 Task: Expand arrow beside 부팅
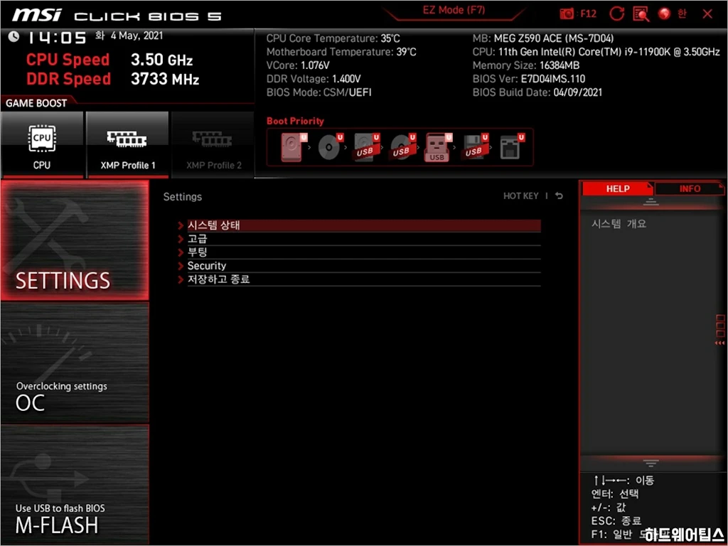[x=181, y=252]
